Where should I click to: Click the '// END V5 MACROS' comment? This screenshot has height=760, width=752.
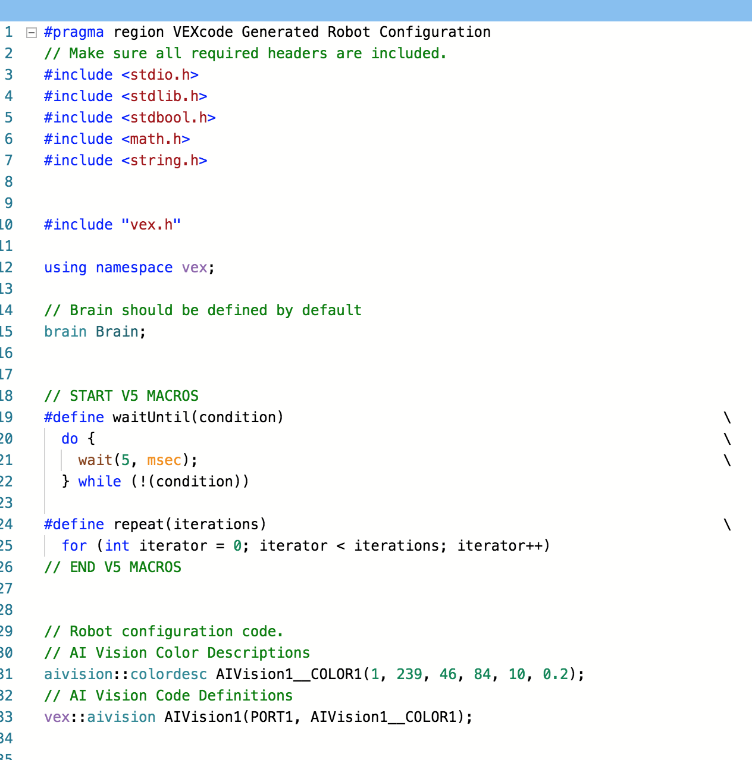[112, 567]
